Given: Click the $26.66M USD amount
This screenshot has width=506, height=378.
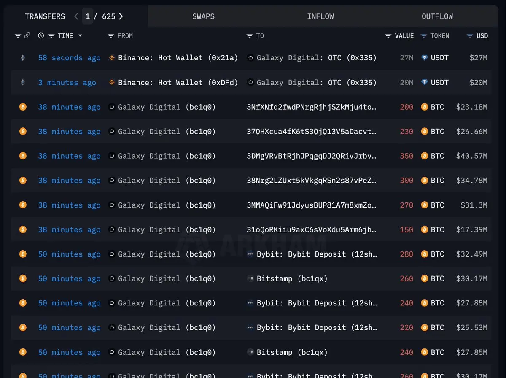Looking at the screenshot, I should click(471, 132).
